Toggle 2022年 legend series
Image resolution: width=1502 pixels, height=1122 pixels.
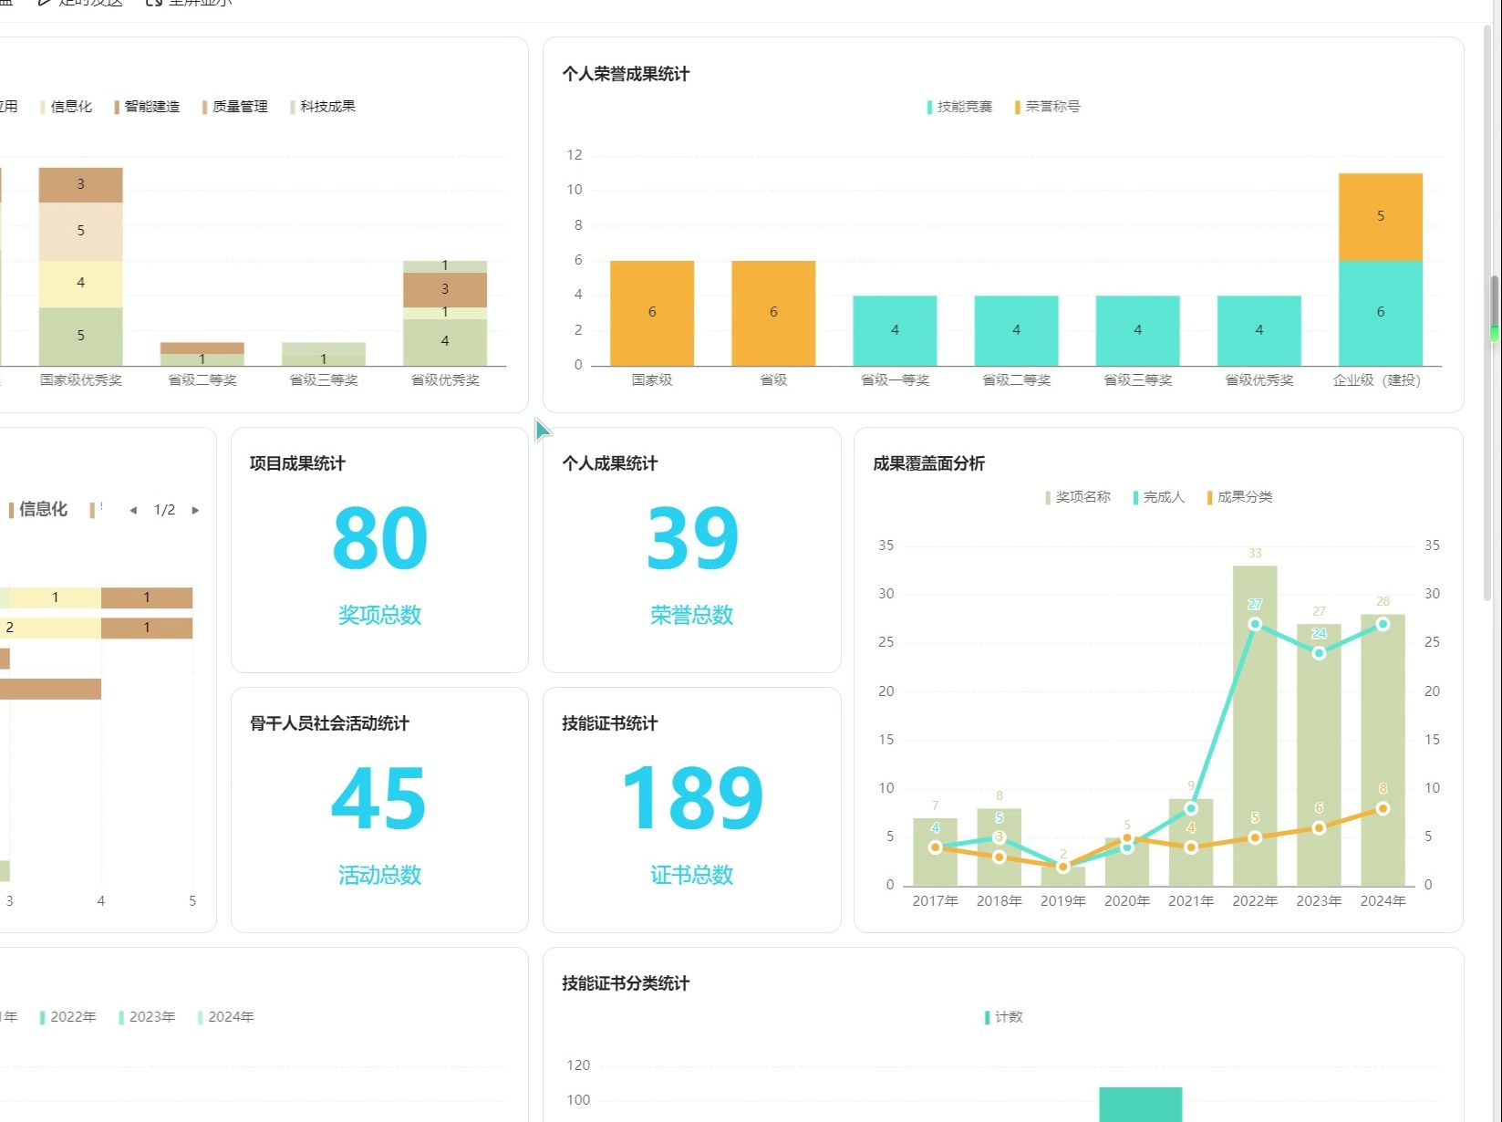68,1017
